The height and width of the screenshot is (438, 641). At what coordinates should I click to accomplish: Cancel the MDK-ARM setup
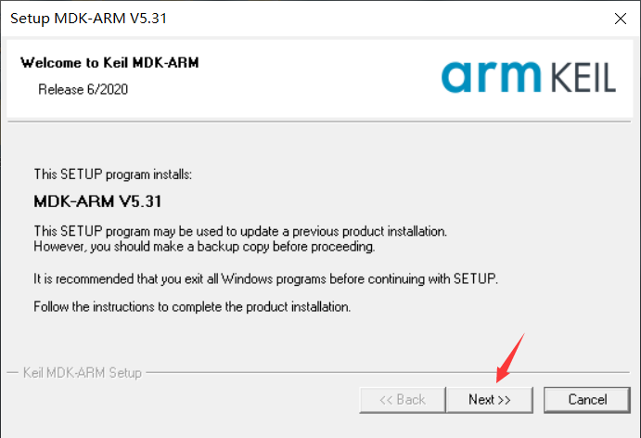tap(587, 399)
